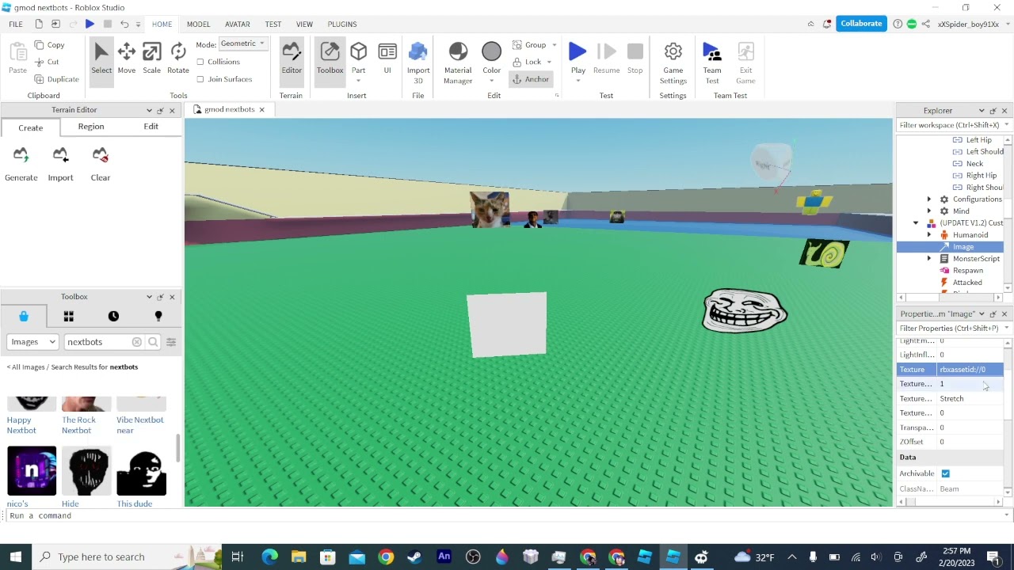
Task: Toggle the Join Surfaces checkbox
Action: click(200, 79)
